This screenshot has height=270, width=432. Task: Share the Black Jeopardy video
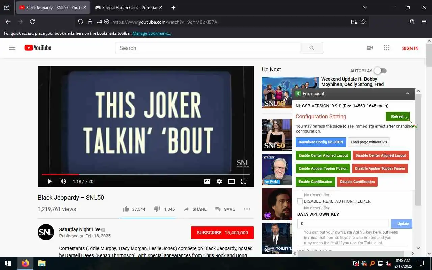coord(195,209)
